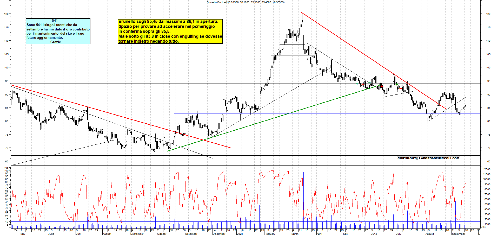Click the 'x100' volume multiplier label
Image resolution: width=491 pixels, height=235 pixels.
click(483, 227)
